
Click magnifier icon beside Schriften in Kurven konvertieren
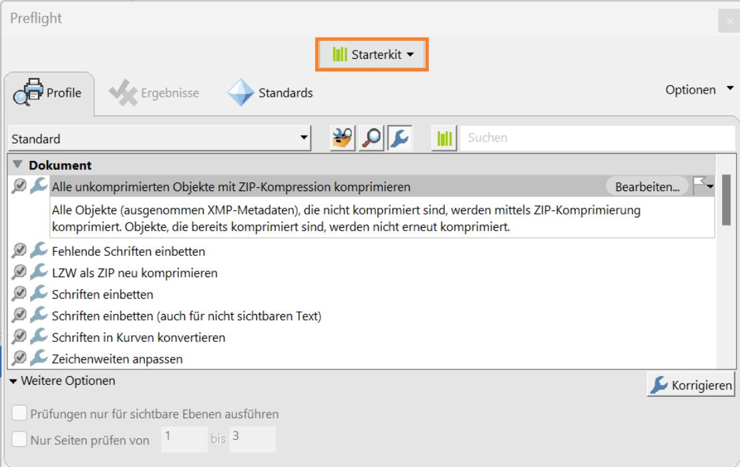tap(18, 337)
